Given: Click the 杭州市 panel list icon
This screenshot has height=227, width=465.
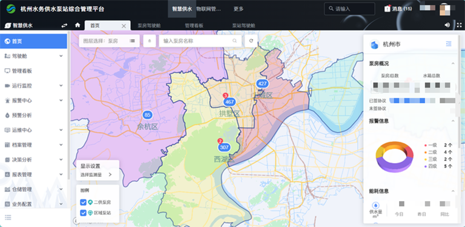Looking at the screenshot, I should coord(449,43).
